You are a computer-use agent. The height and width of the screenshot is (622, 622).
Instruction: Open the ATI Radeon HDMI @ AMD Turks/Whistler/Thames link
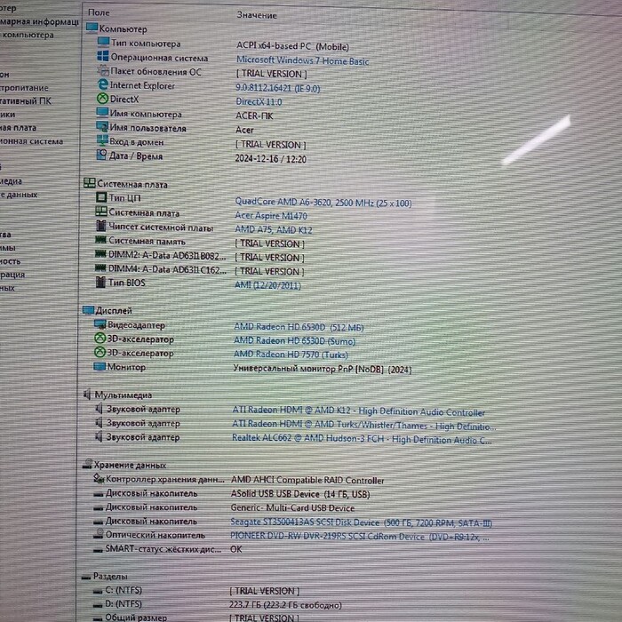coord(363,426)
